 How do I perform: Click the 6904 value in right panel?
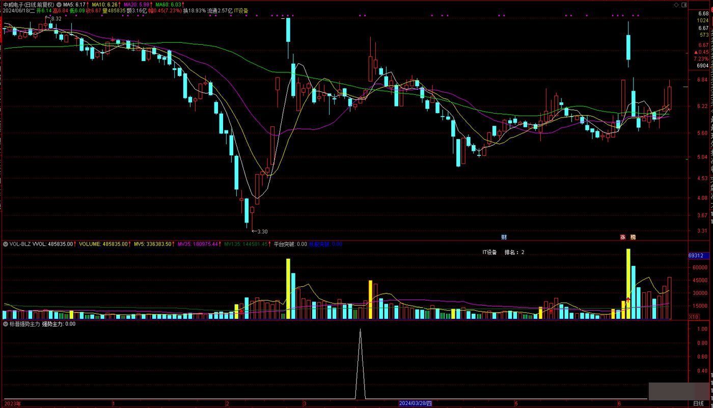coord(703,65)
